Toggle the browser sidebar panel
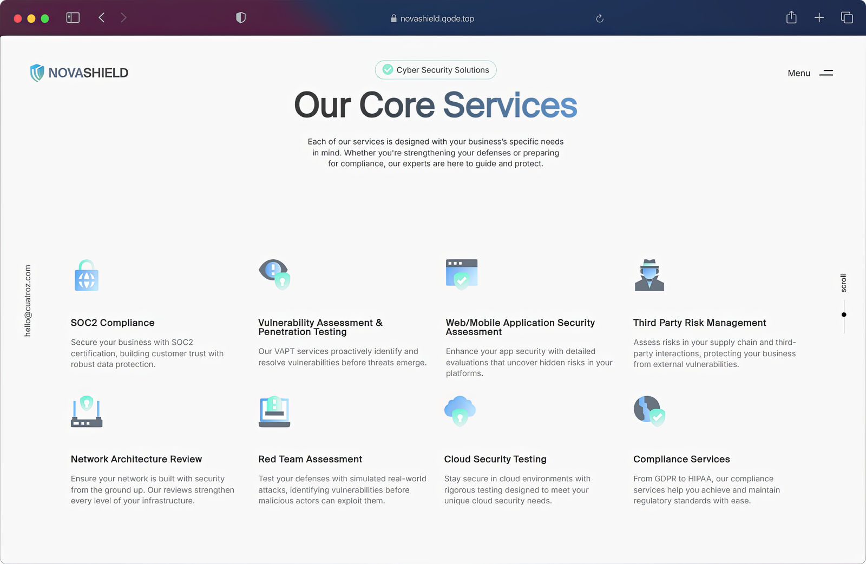Image resolution: width=866 pixels, height=564 pixels. pyautogui.click(x=73, y=18)
